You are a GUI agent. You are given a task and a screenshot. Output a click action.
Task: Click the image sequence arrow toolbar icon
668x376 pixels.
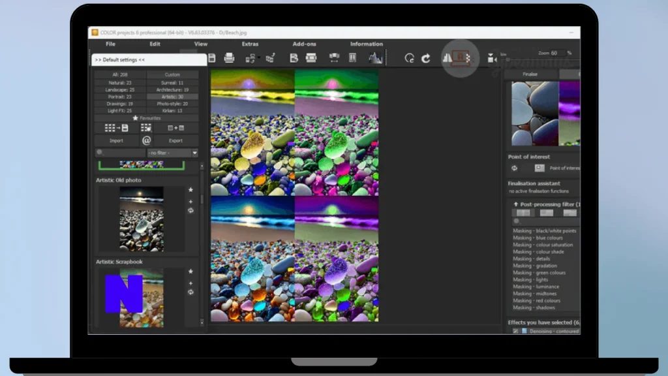271,57
